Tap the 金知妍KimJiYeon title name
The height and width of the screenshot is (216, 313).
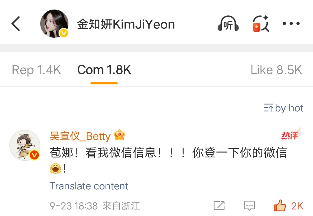click(x=126, y=24)
